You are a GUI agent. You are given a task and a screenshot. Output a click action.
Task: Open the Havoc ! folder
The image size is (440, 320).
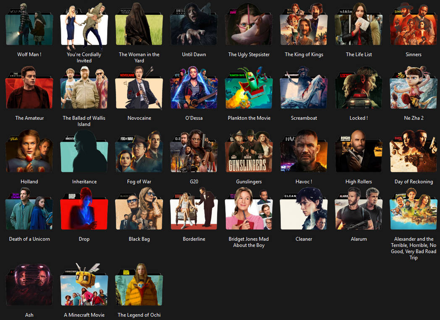tap(304, 151)
